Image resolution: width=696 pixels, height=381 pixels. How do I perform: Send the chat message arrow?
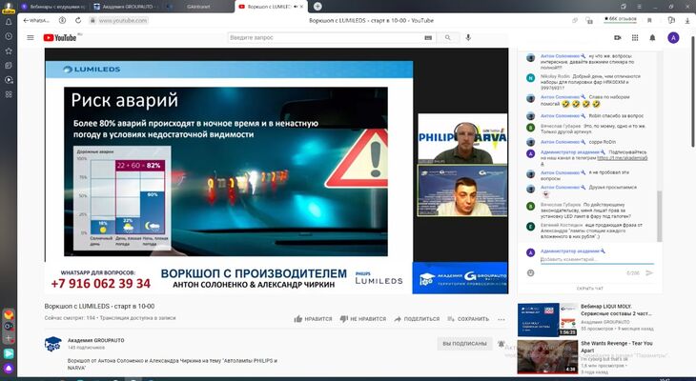(649, 272)
